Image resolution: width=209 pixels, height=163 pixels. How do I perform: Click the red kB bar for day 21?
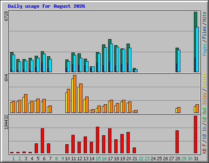click(x=134, y=150)
